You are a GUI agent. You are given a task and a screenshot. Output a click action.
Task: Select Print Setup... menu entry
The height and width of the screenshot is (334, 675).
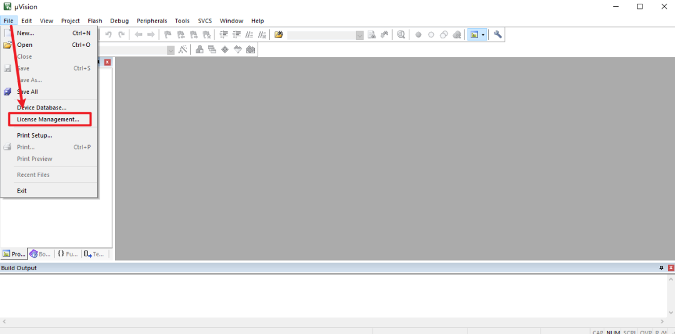coord(49,135)
